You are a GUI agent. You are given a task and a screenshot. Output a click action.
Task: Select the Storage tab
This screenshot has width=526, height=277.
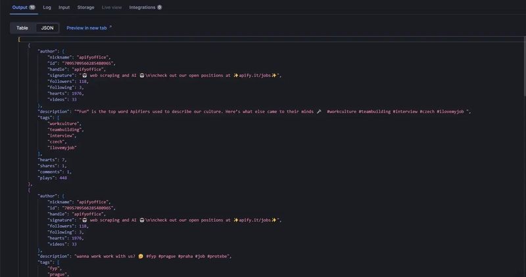pyautogui.click(x=85, y=7)
